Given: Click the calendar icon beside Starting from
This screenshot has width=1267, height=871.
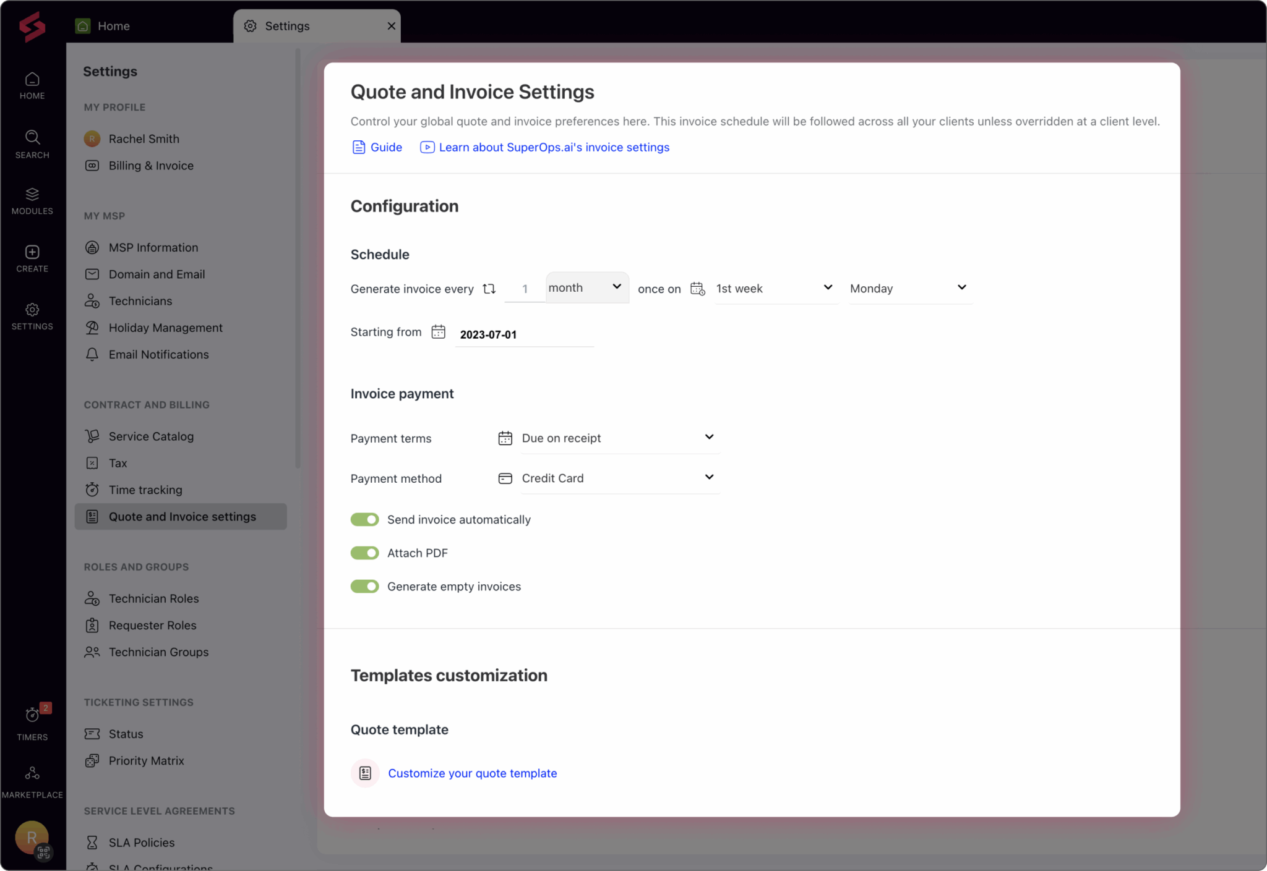Looking at the screenshot, I should pyautogui.click(x=438, y=332).
